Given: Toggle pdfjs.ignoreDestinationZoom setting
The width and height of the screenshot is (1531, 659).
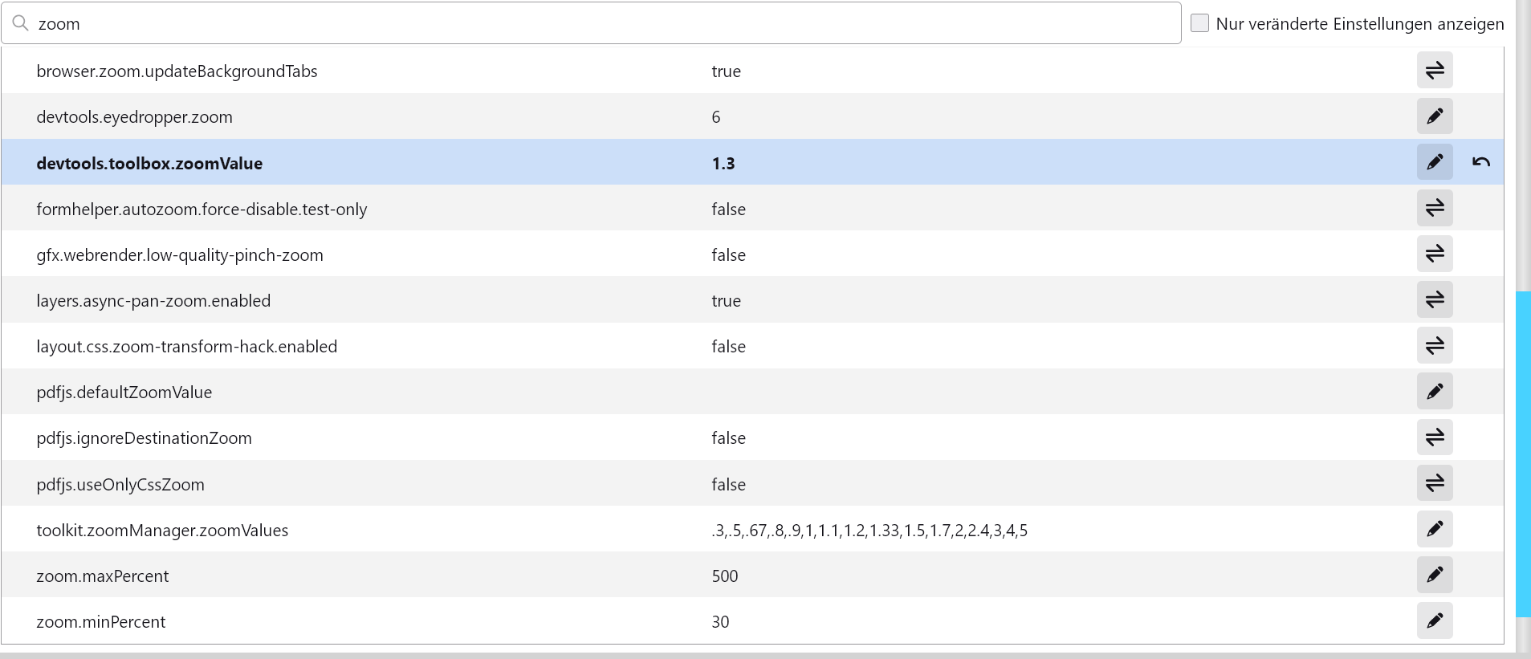Looking at the screenshot, I should pyautogui.click(x=1435, y=437).
